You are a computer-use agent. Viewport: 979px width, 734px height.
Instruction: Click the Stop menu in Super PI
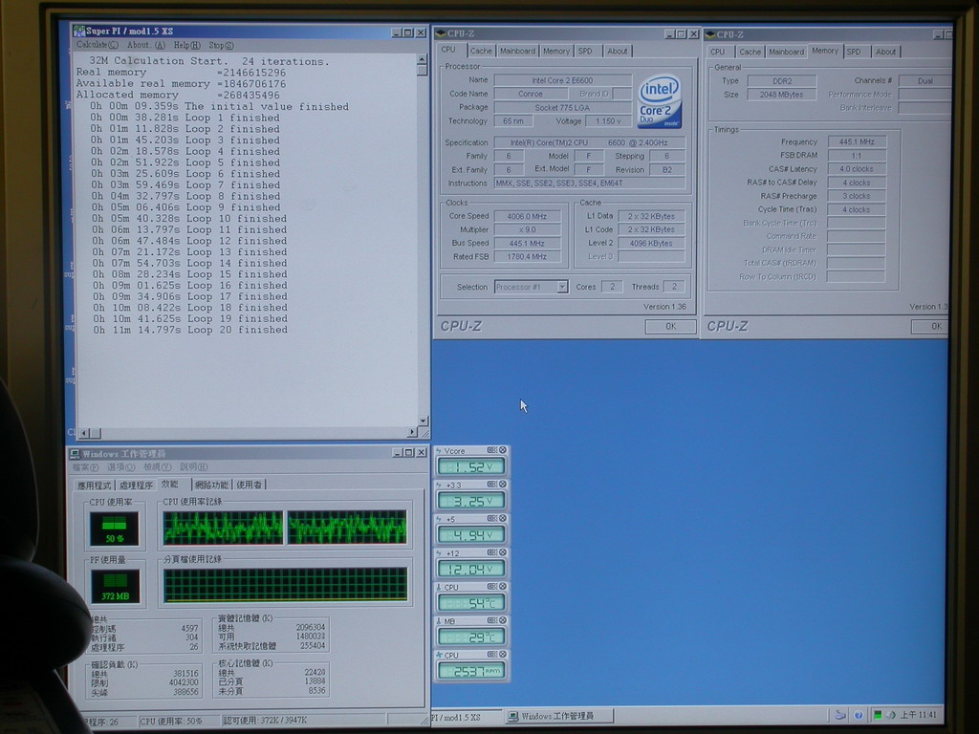click(221, 46)
